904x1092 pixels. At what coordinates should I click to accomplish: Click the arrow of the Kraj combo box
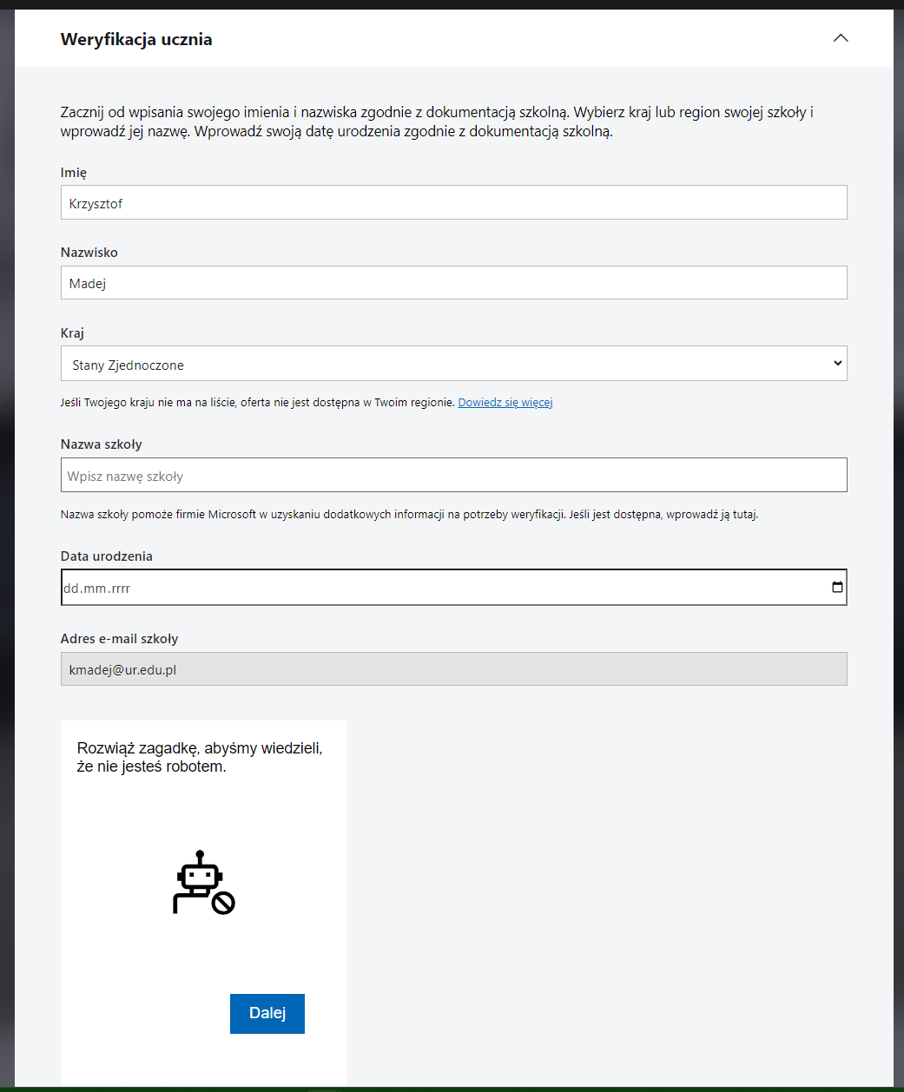coord(837,364)
